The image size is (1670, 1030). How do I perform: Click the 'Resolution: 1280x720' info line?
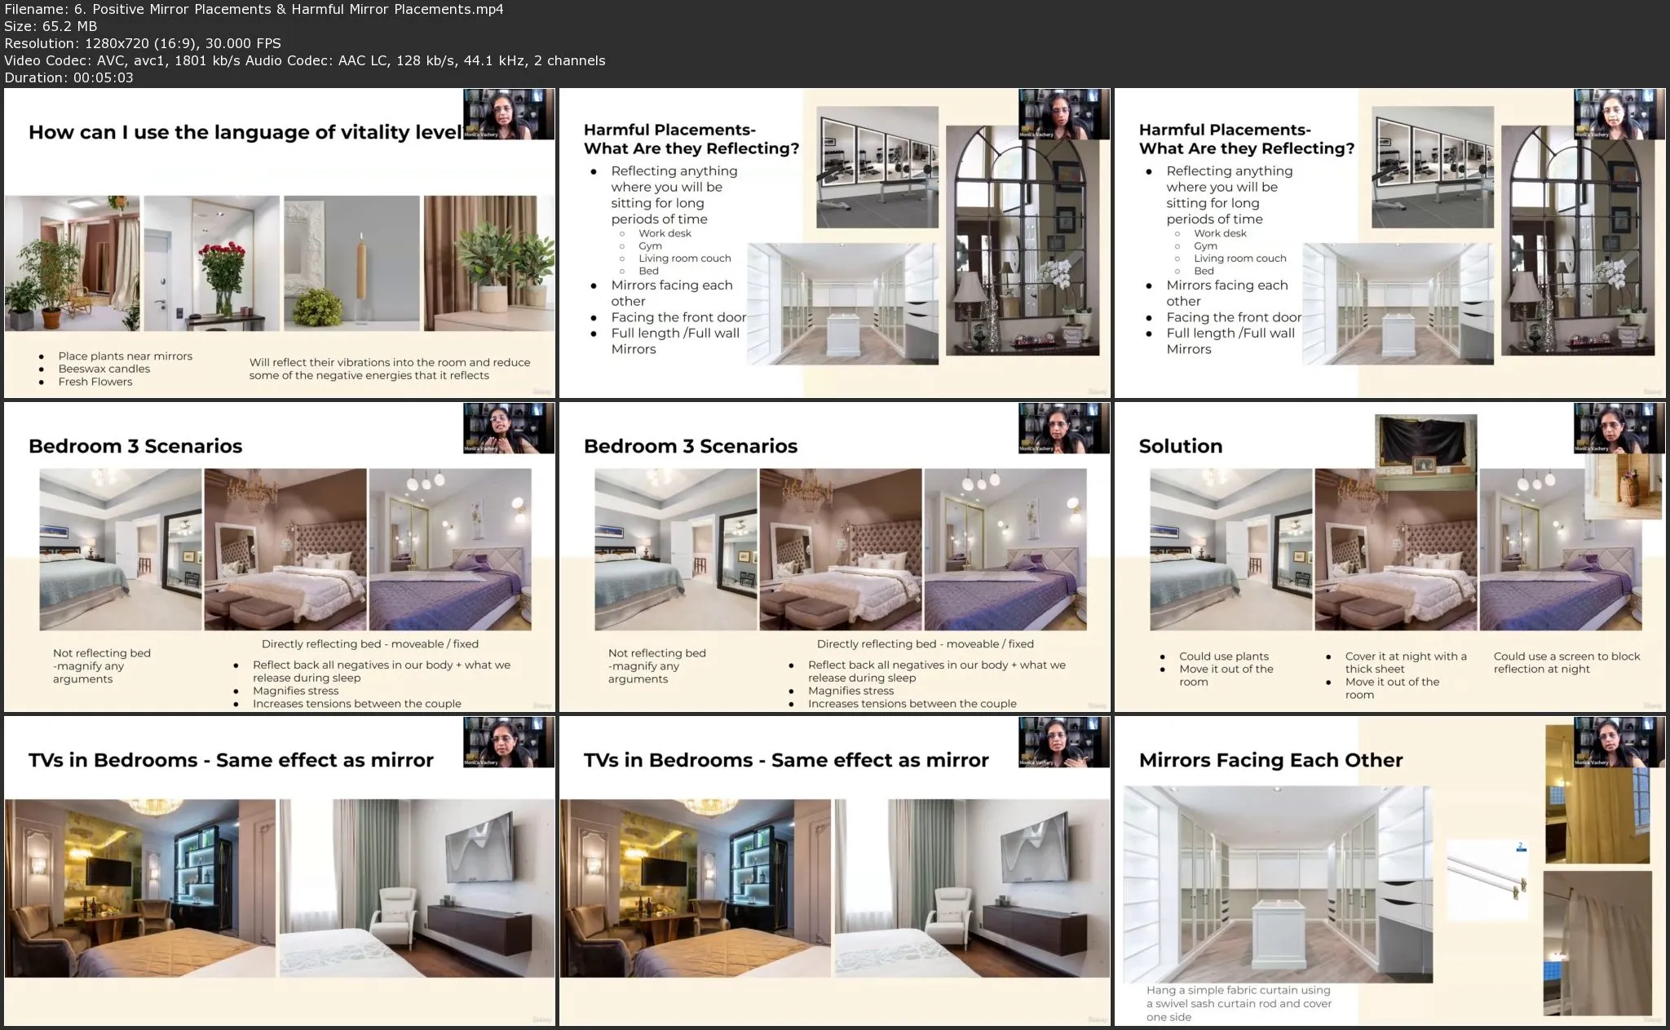point(143,43)
